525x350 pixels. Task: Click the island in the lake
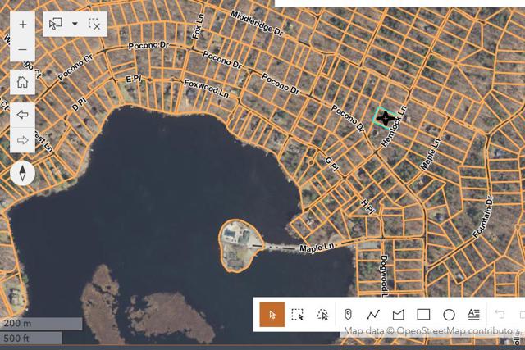(240, 246)
